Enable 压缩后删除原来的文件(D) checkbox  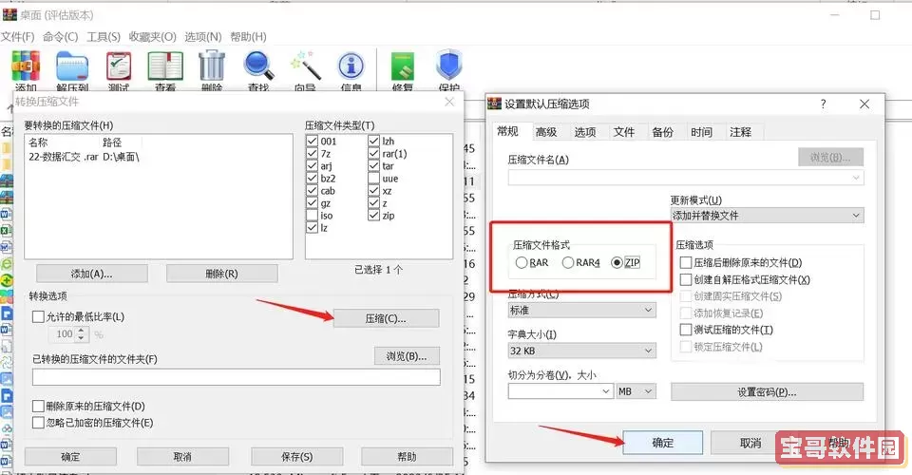click(x=686, y=263)
